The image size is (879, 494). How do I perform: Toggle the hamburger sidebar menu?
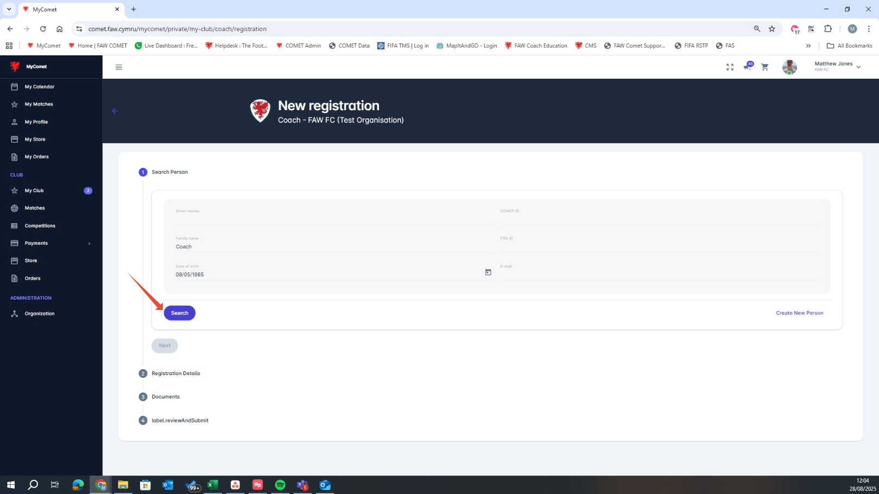click(119, 67)
